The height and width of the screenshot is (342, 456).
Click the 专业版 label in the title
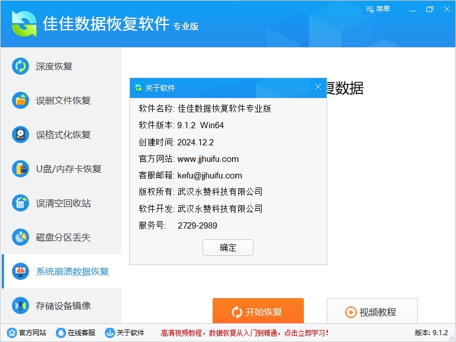(186, 26)
